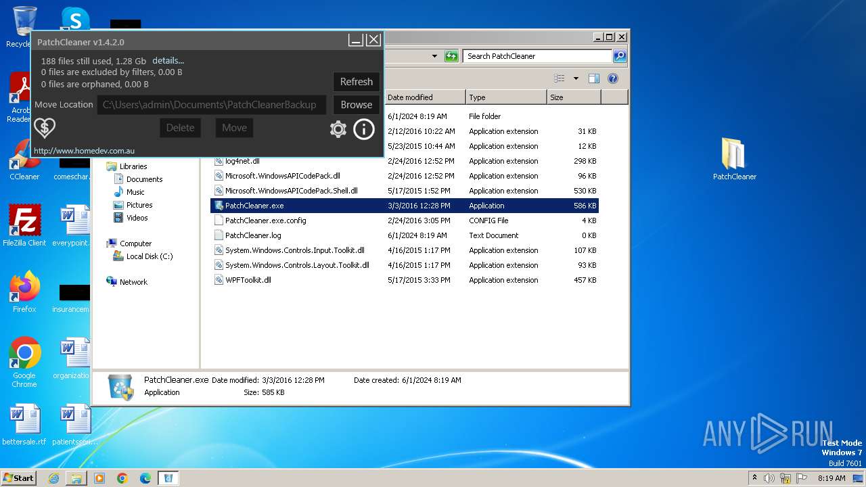Click the Explorer search magnifier icon
The height and width of the screenshot is (487, 866).
[620, 56]
